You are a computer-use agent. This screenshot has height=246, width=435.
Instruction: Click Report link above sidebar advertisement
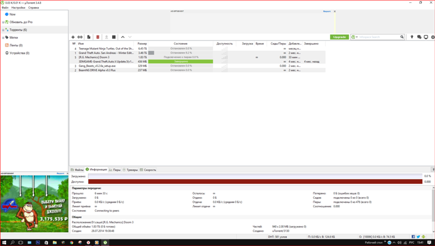[x=60, y=173]
